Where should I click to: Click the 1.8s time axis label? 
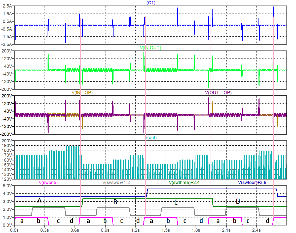click(196, 230)
